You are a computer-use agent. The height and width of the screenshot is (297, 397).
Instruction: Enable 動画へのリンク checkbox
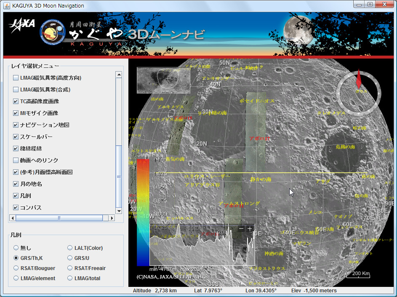pos(16,160)
